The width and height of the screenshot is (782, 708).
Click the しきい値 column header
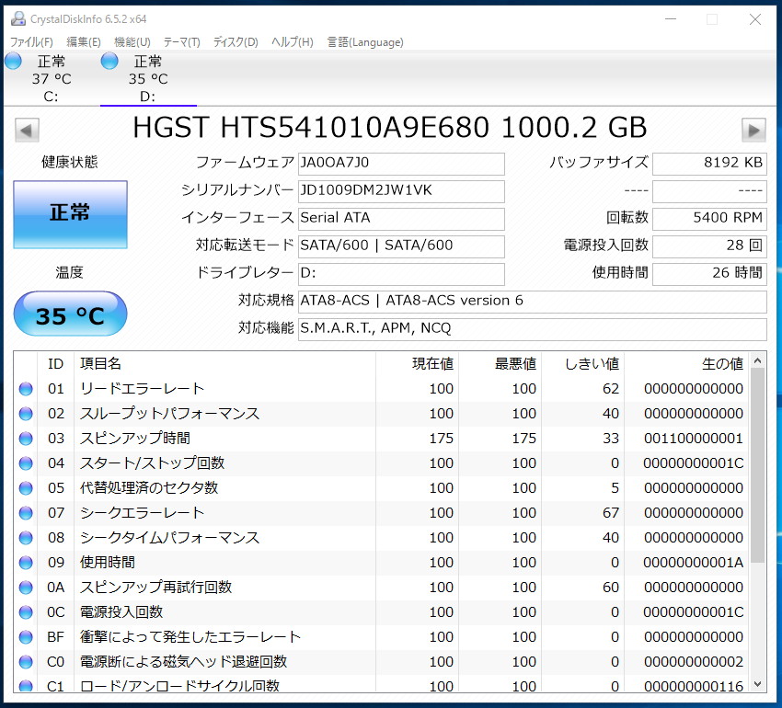[582, 364]
